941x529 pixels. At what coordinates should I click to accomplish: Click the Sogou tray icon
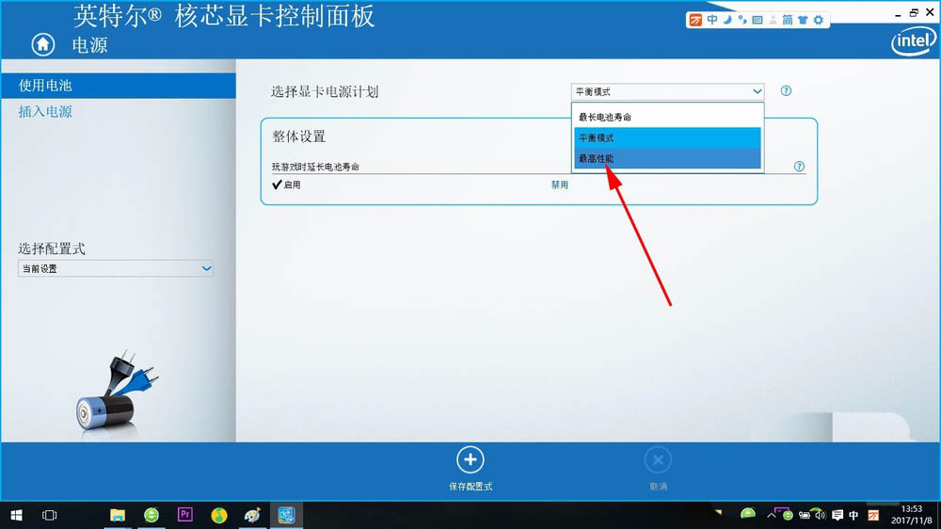874,515
